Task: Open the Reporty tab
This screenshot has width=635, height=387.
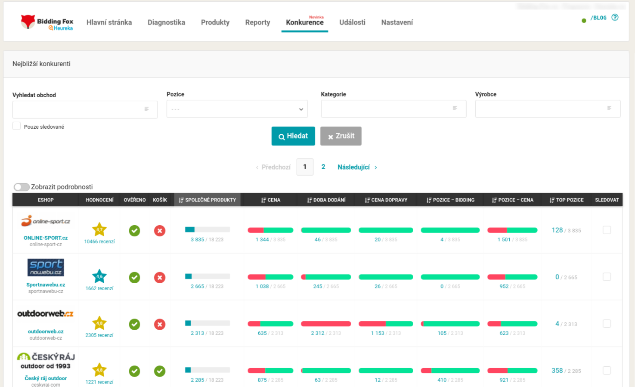Action: tap(257, 22)
